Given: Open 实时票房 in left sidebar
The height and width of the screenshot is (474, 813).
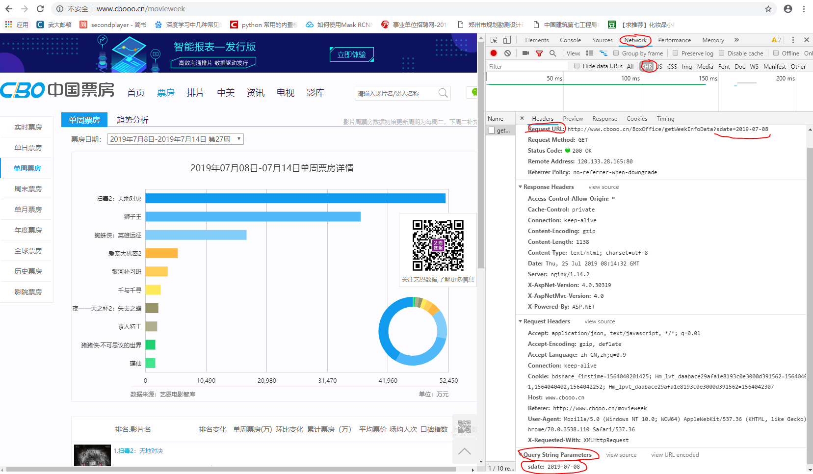Looking at the screenshot, I should (x=28, y=127).
